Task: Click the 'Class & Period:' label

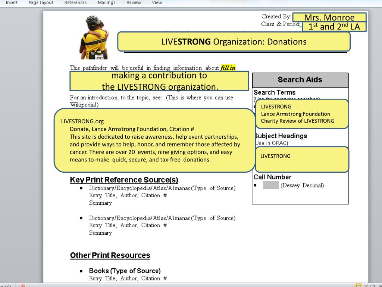Action: tap(281, 24)
